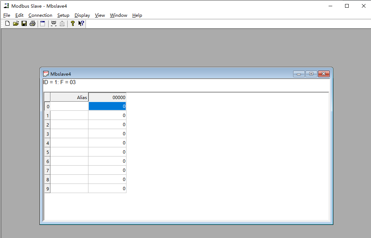Select the Alias cell in row 7
The height and width of the screenshot is (238, 371).
point(69,170)
